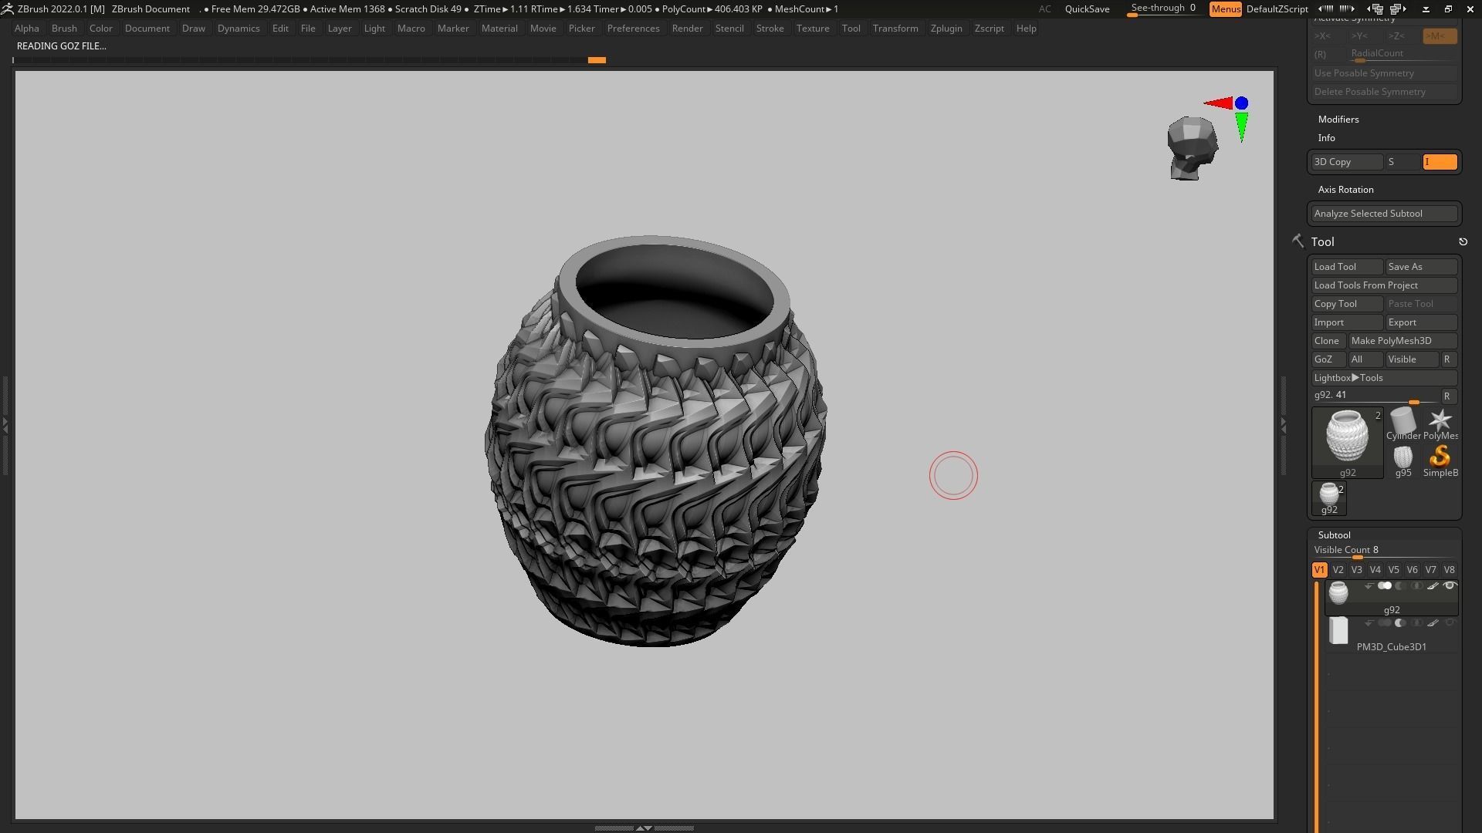1482x833 pixels.
Task: Click the green Y-axis cone
Action: pos(1241,127)
